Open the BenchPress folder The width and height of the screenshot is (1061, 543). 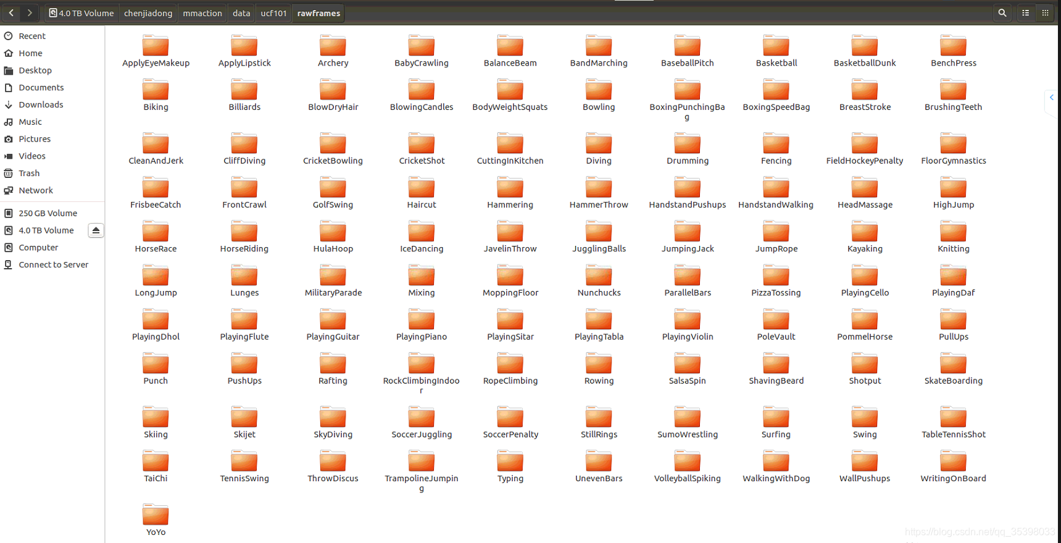point(954,51)
